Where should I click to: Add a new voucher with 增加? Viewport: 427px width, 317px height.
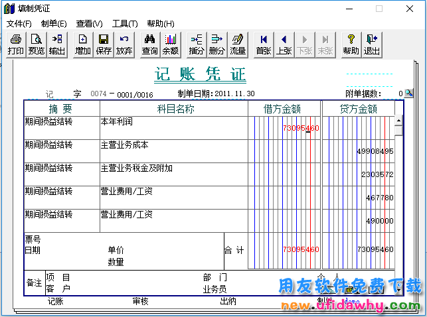pos(82,44)
